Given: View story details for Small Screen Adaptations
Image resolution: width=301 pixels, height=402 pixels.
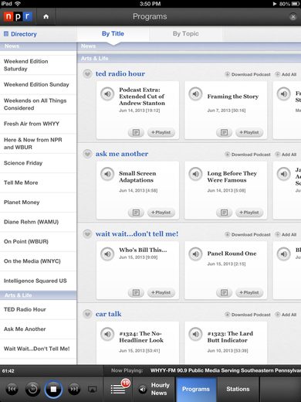Looking at the screenshot, I should [136, 213].
